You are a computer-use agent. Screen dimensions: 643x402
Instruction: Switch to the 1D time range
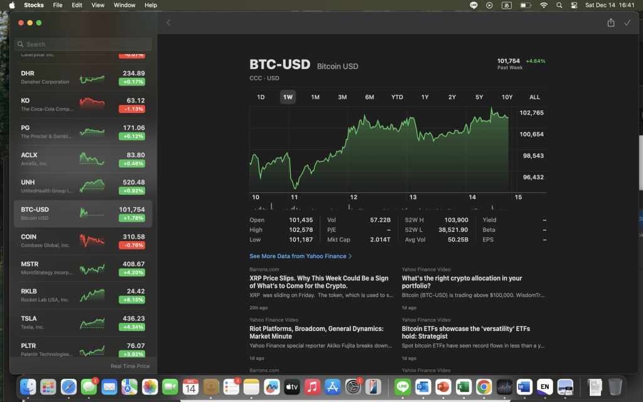click(x=261, y=97)
